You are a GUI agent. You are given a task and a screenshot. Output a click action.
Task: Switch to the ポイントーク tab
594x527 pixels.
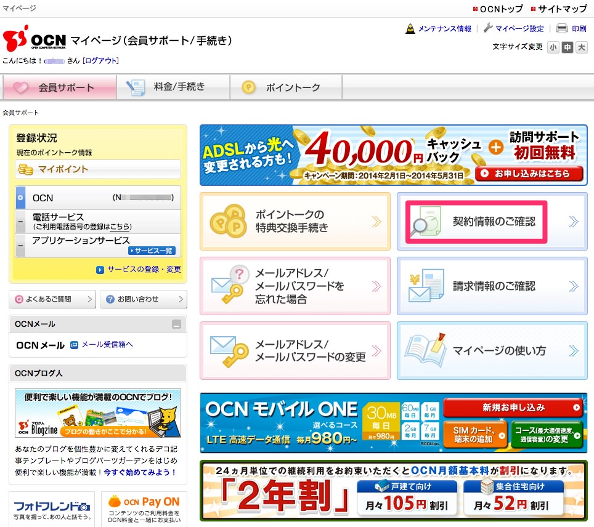pos(286,87)
